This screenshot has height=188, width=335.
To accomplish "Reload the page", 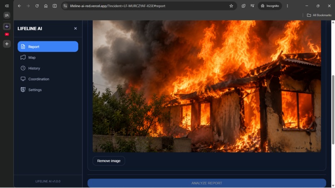I will pyautogui.click(x=37, y=6).
